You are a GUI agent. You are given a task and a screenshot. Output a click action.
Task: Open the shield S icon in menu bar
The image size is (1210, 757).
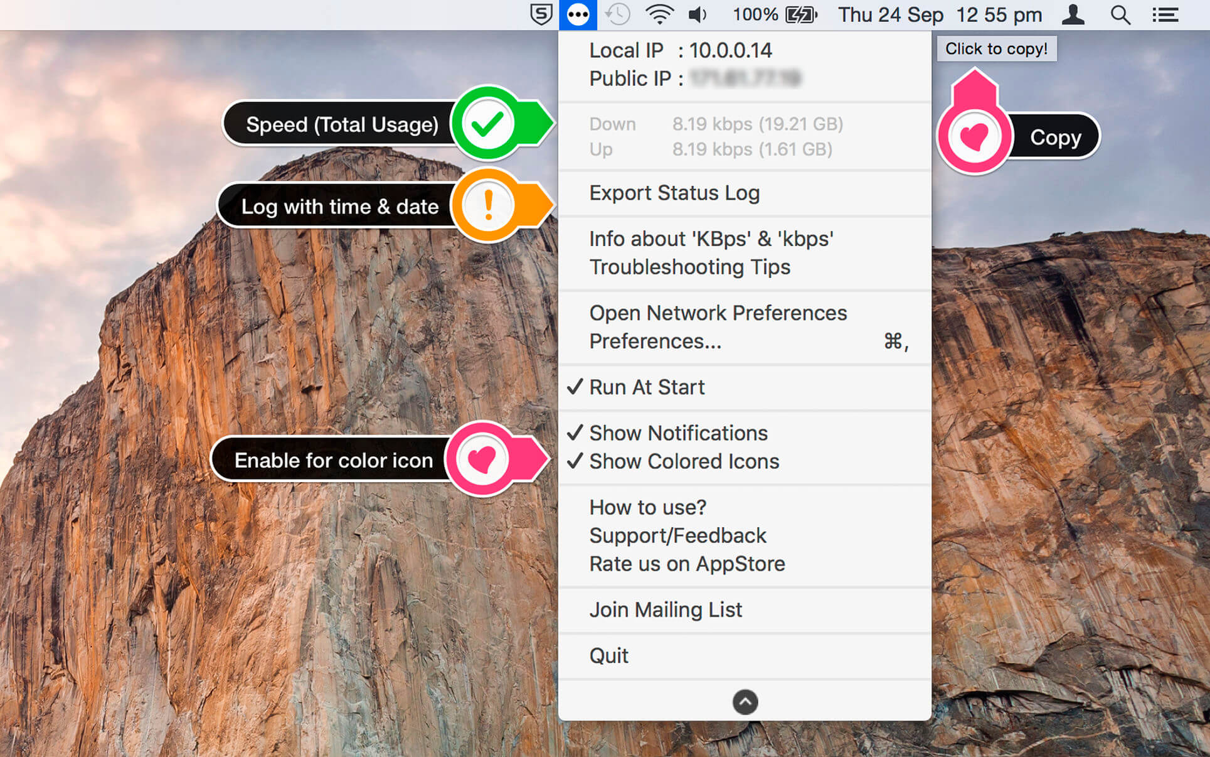tap(541, 14)
